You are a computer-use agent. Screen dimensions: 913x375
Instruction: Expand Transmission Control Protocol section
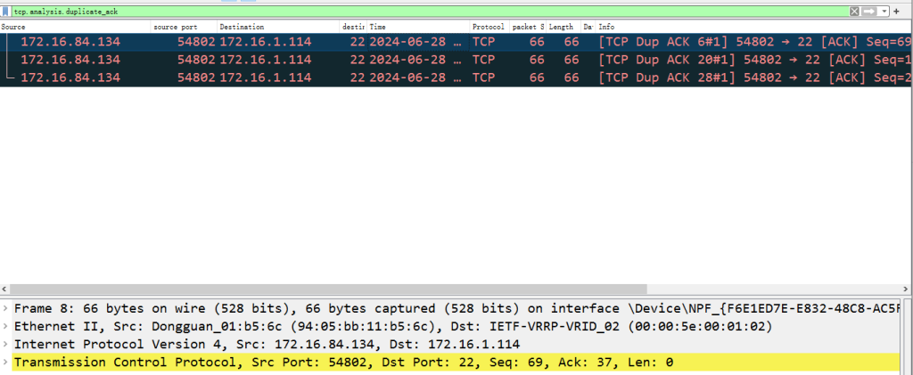[6, 362]
